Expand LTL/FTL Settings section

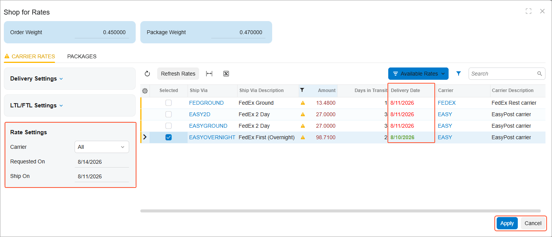(37, 105)
